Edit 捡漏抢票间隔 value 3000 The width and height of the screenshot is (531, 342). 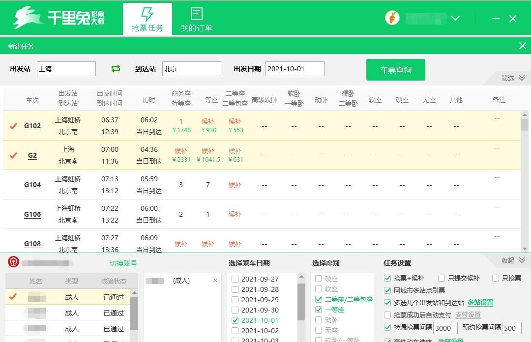445,328
